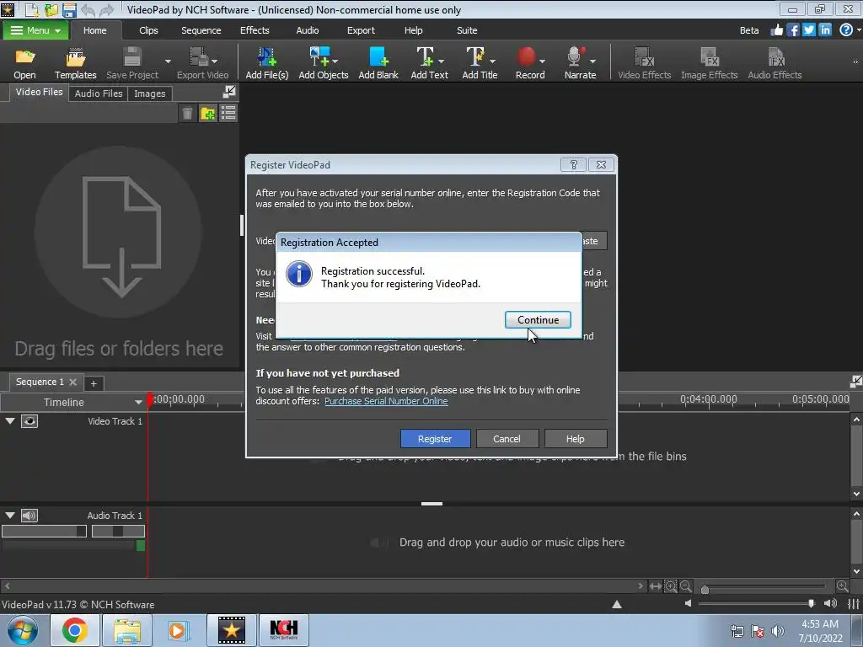
Task: Click the question mark in Register VideoPad title bar
Action: (x=573, y=164)
